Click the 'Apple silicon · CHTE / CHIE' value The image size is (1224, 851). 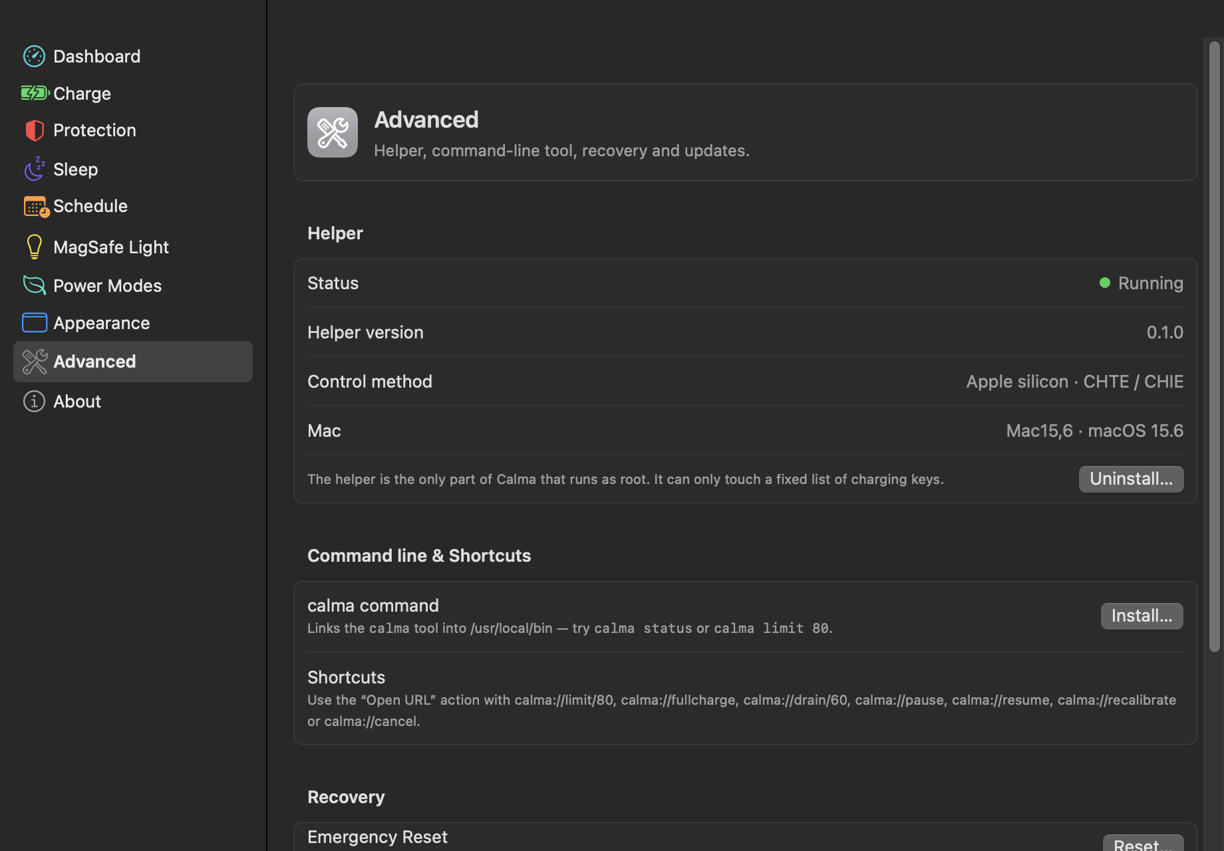(x=1075, y=382)
